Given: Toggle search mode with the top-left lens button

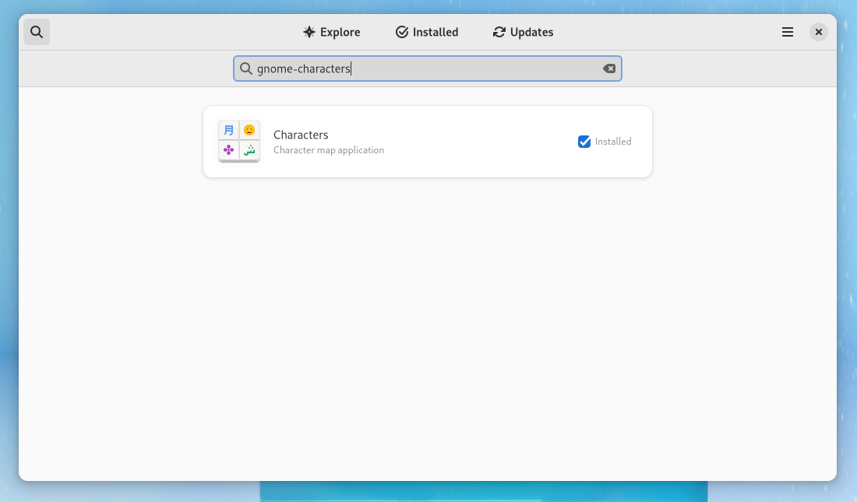Looking at the screenshot, I should [x=36, y=32].
